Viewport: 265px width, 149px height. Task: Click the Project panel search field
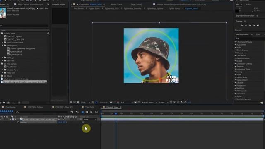24,26
